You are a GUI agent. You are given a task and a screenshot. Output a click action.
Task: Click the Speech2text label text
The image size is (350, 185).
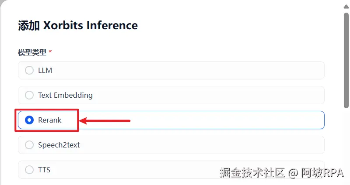(59, 145)
